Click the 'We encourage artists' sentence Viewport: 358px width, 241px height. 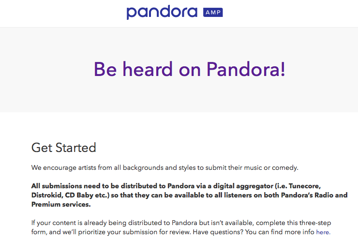coord(164,167)
